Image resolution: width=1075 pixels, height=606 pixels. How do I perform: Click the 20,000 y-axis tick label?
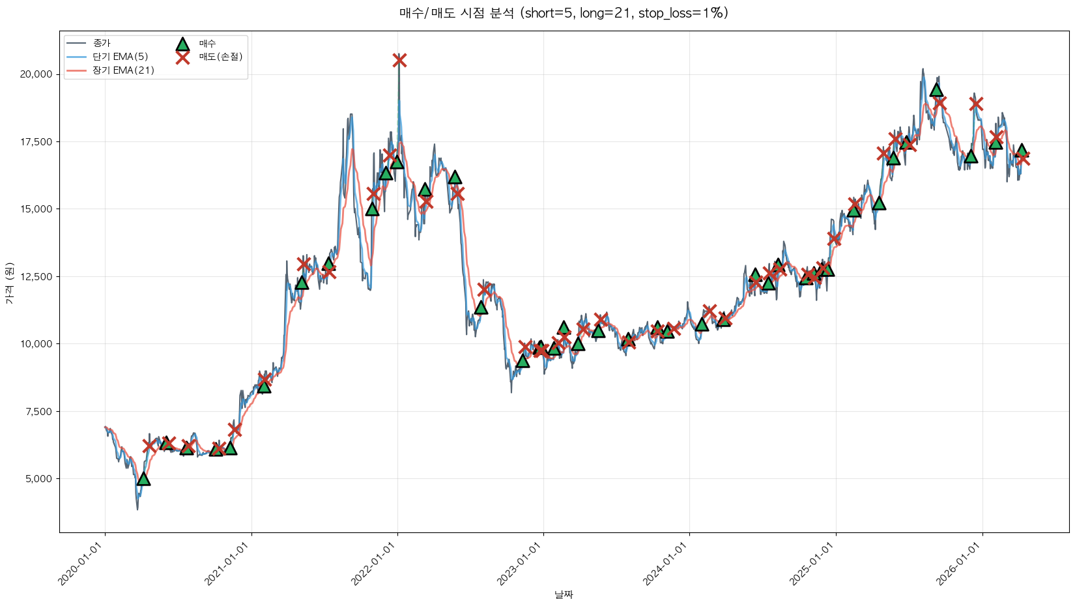click(x=36, y=74)
